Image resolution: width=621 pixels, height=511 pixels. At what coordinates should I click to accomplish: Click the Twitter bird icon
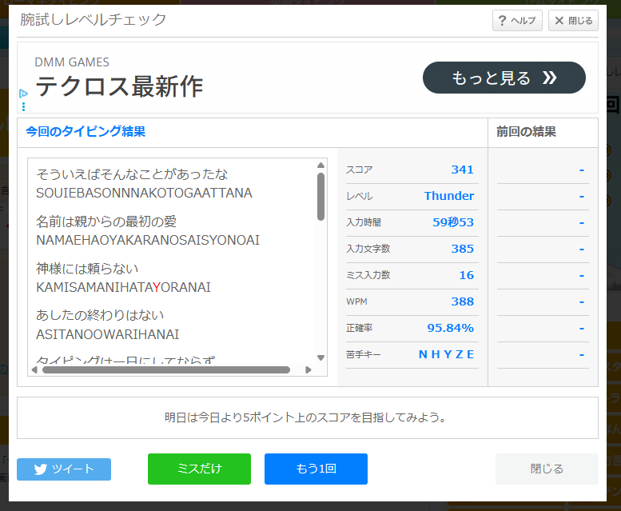click(x=41, y=469)
